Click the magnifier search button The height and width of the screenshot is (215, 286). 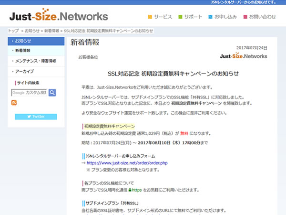[52, 93]
